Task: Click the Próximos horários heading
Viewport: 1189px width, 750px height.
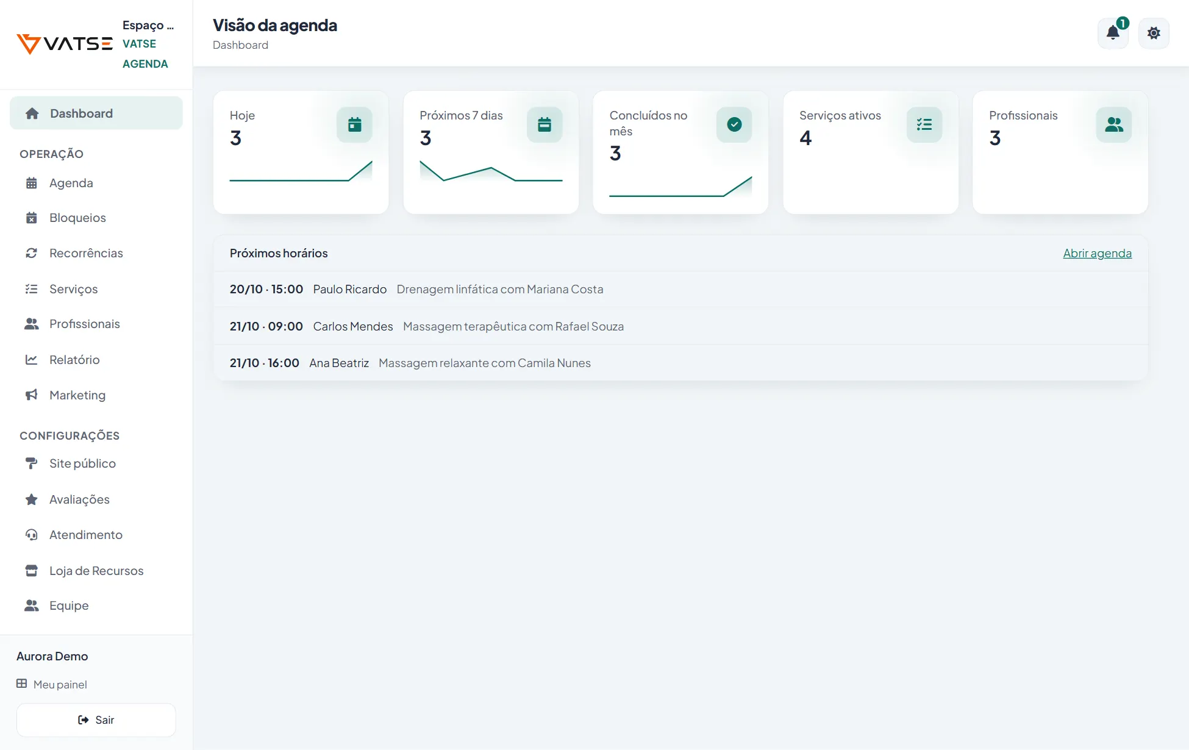Action: pos(279,253)
